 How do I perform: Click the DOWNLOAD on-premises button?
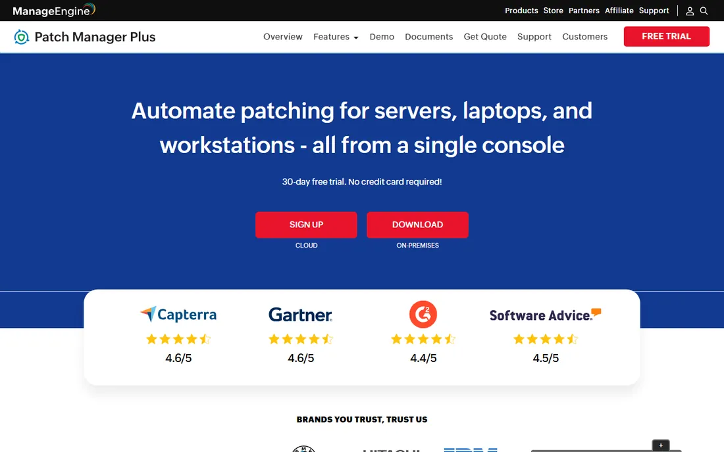(x=417, y=225)
